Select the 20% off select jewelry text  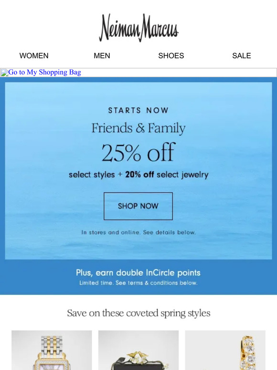click(x=167, y=174)
